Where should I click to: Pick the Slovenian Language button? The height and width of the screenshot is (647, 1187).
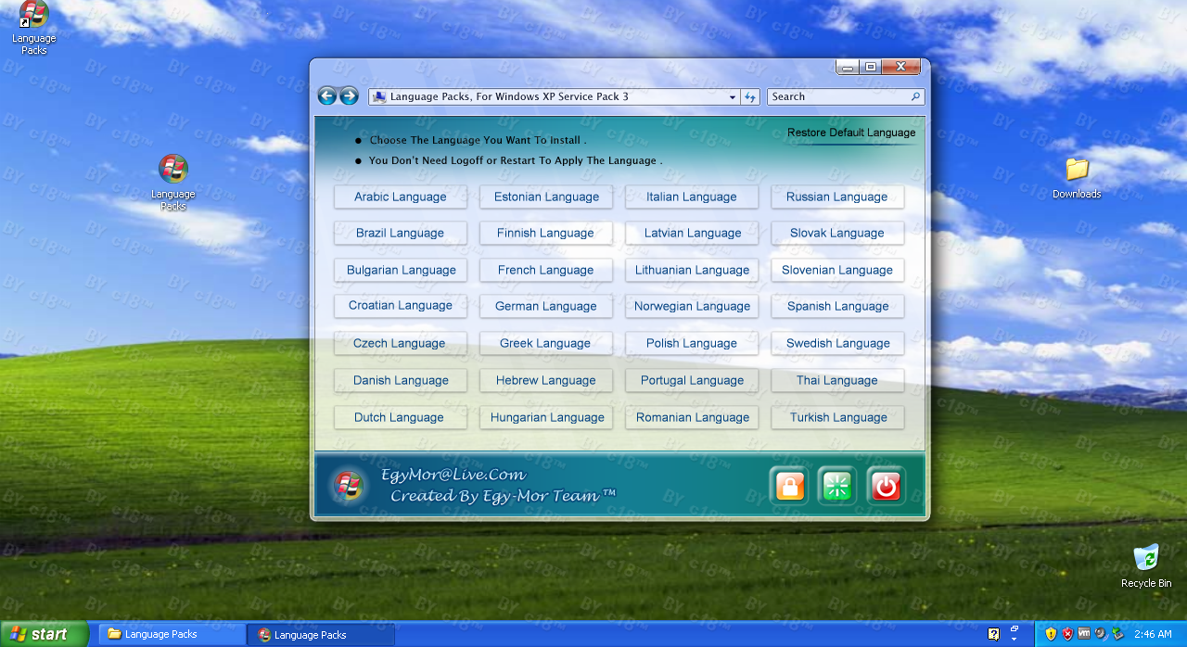click(x=837, y=270)
